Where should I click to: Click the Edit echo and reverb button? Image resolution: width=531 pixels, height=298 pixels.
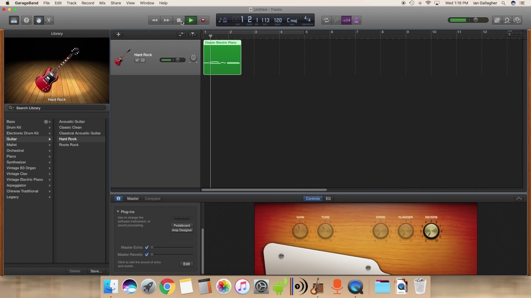[187, 264]
